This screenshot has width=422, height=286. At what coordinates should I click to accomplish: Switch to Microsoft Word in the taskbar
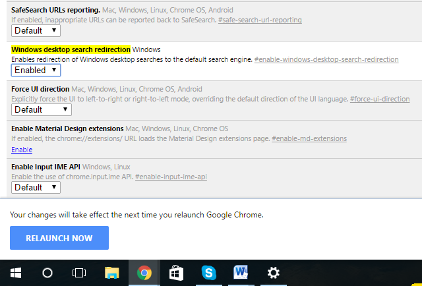[x=240, y=272]
